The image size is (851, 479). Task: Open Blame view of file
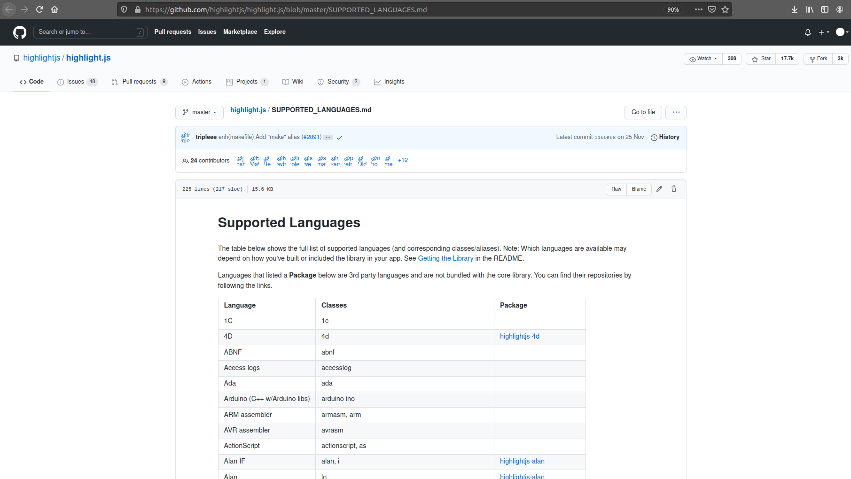(639, 189)
